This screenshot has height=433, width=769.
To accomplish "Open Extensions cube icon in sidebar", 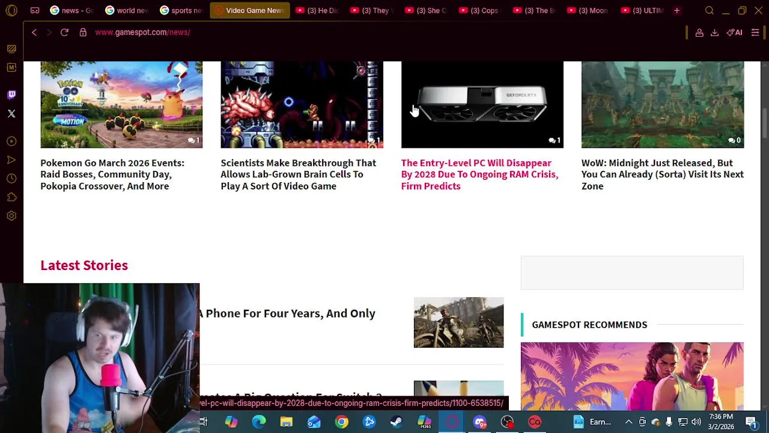I will pyautogui.click(x=11, y=197).
